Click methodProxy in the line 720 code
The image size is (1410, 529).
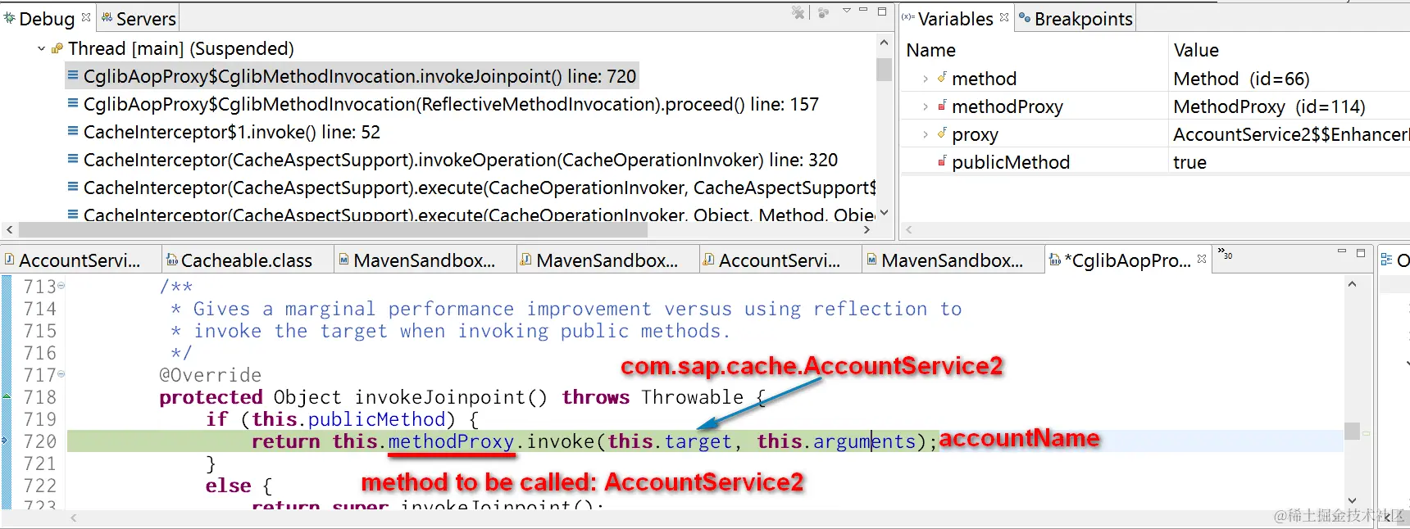451,442
